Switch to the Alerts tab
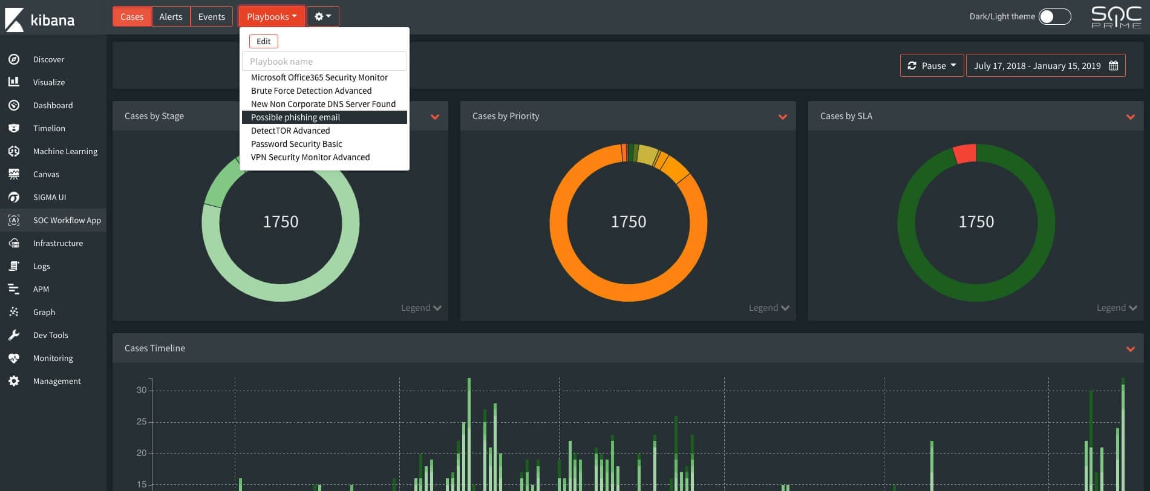This screenshot has width=1150, height=491. point(171,17)
